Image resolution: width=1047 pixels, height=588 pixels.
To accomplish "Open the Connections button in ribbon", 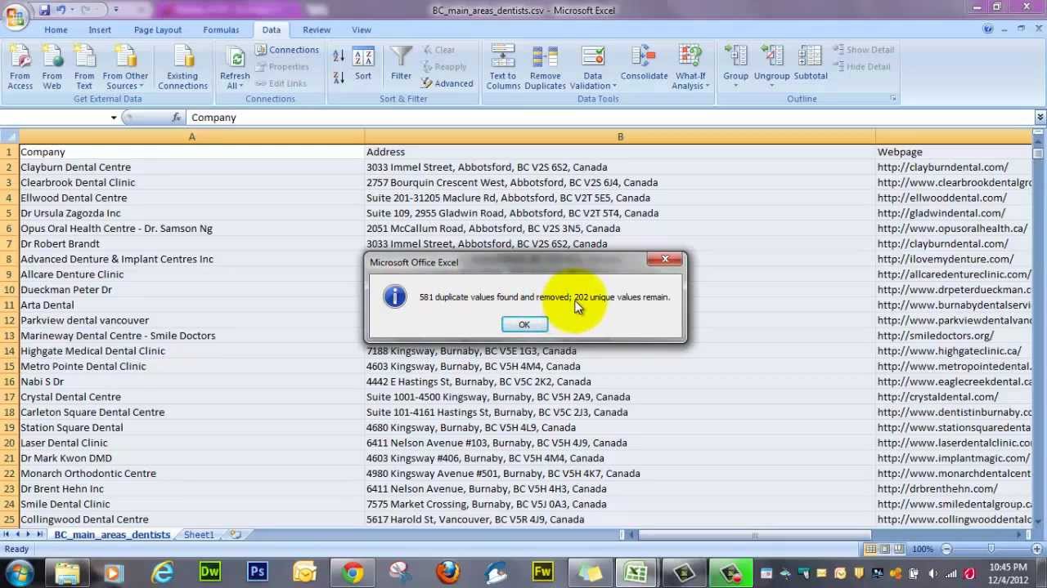I will pyautogui.click(x=286, y=50).
